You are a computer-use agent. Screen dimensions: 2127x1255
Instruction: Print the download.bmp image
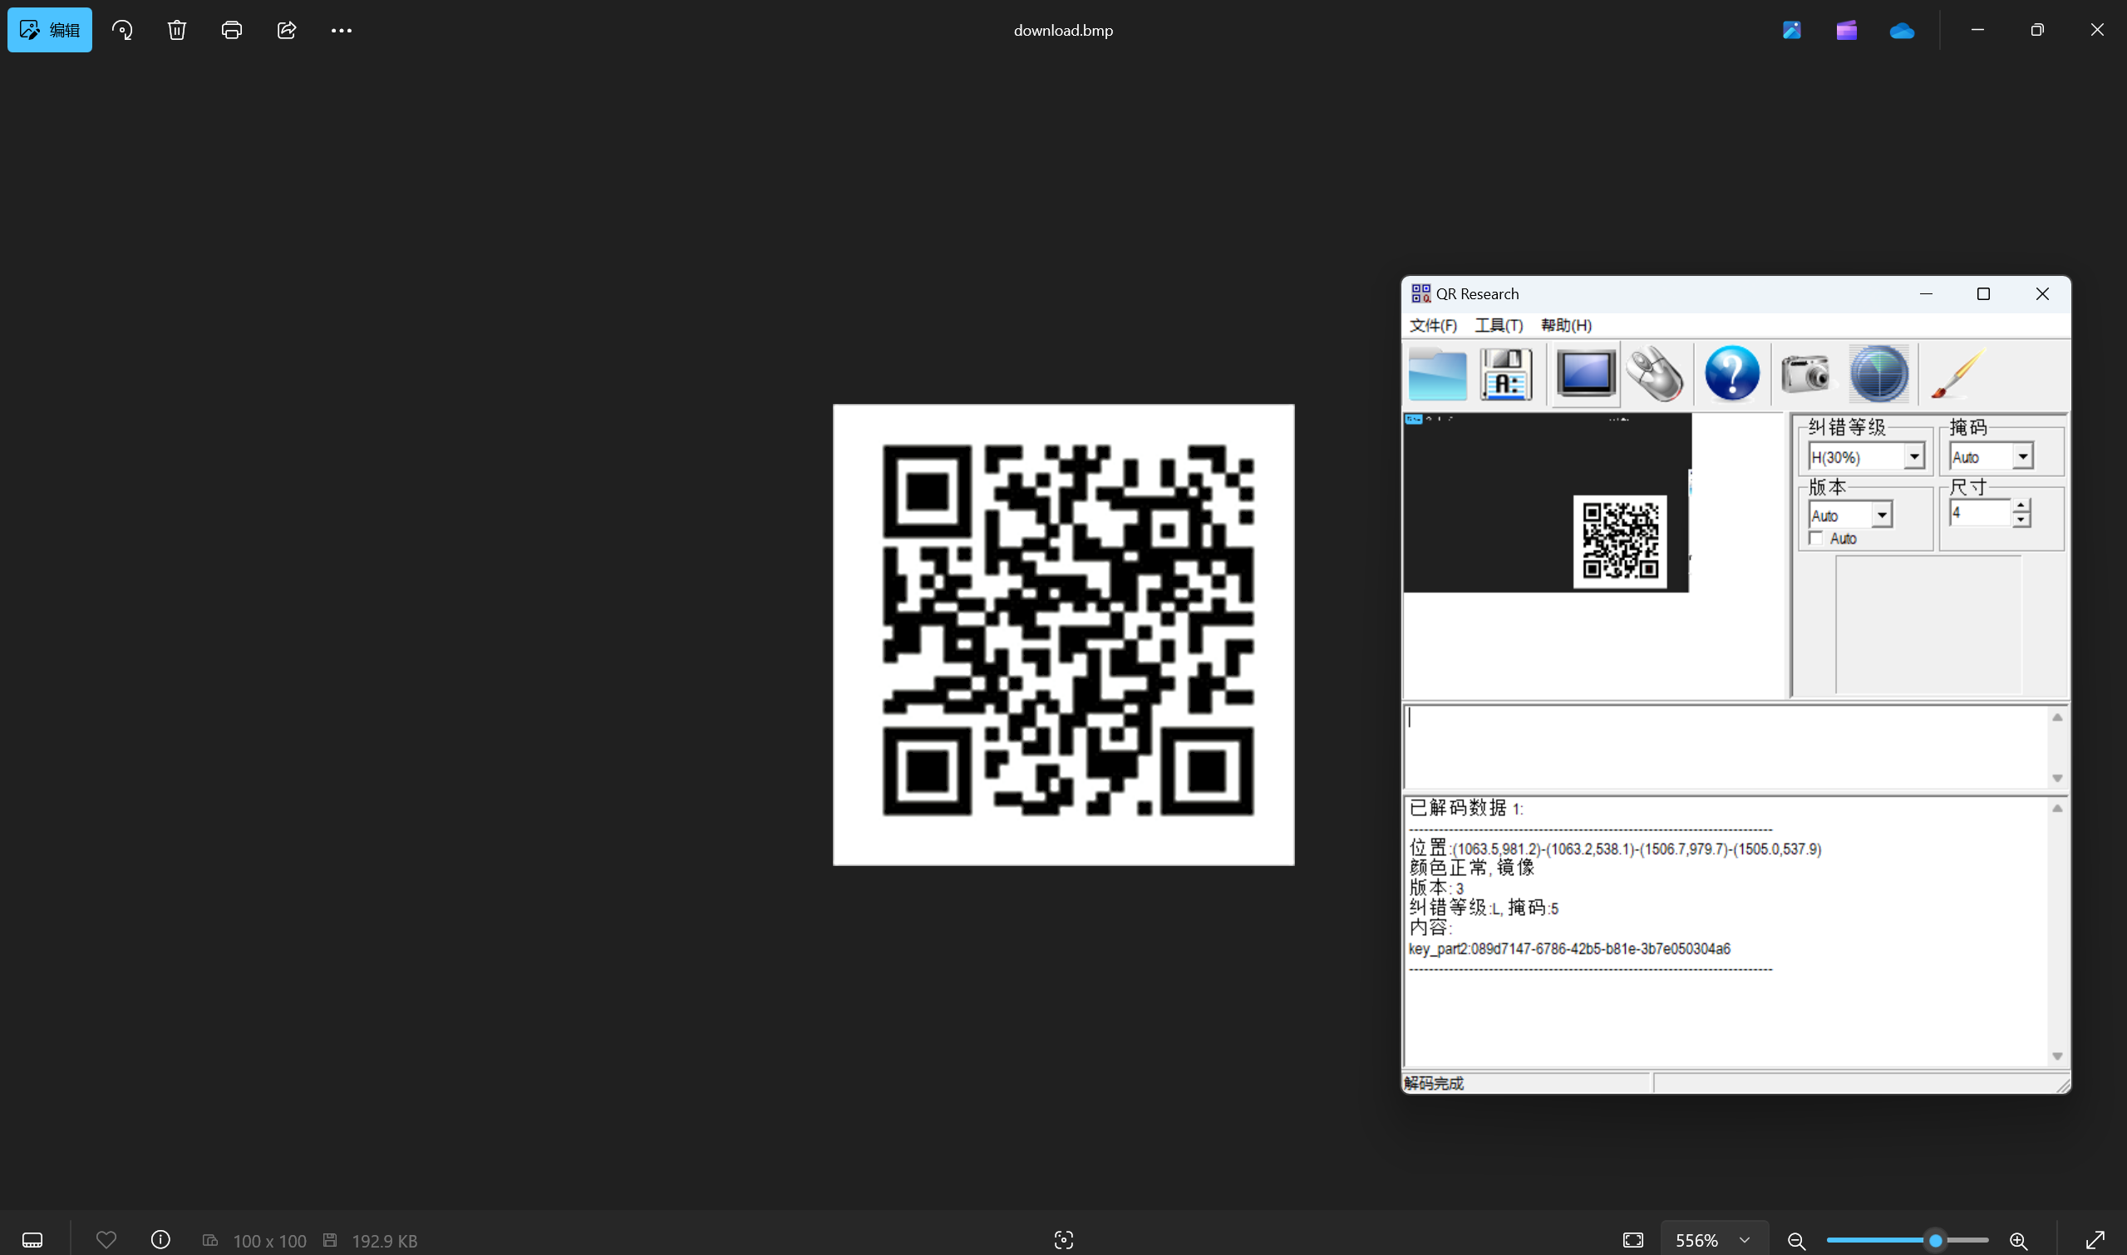click(x=232, y=31)
